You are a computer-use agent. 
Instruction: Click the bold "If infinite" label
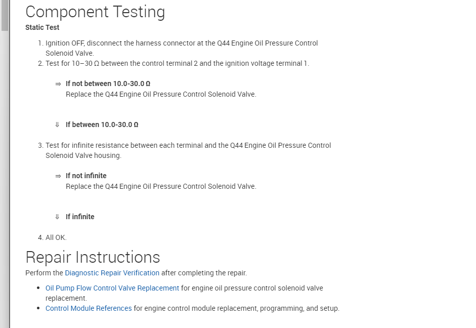coord(80,217)
